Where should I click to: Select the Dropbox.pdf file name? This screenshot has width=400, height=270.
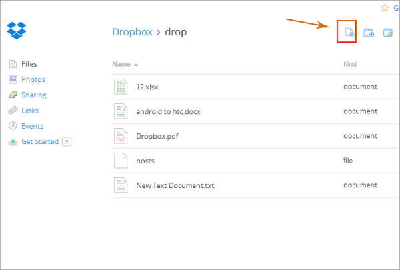point(157,136)
